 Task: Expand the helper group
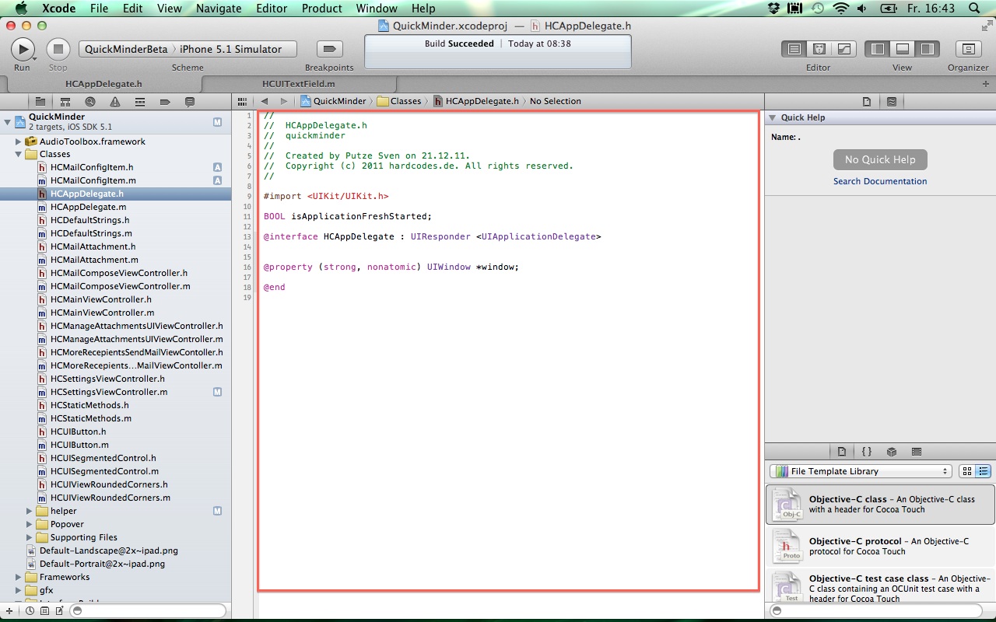pos(30,511)
